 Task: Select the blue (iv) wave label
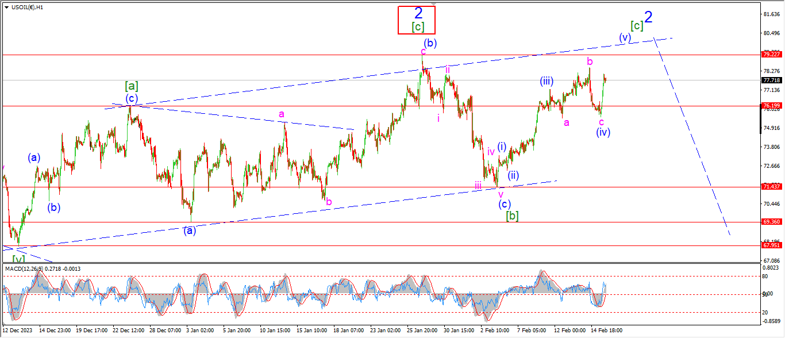(x=603, y=132)
